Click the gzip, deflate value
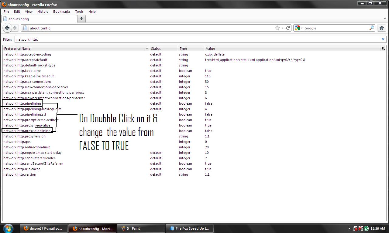Screen dimensions: 389x233 pos(215,54)
